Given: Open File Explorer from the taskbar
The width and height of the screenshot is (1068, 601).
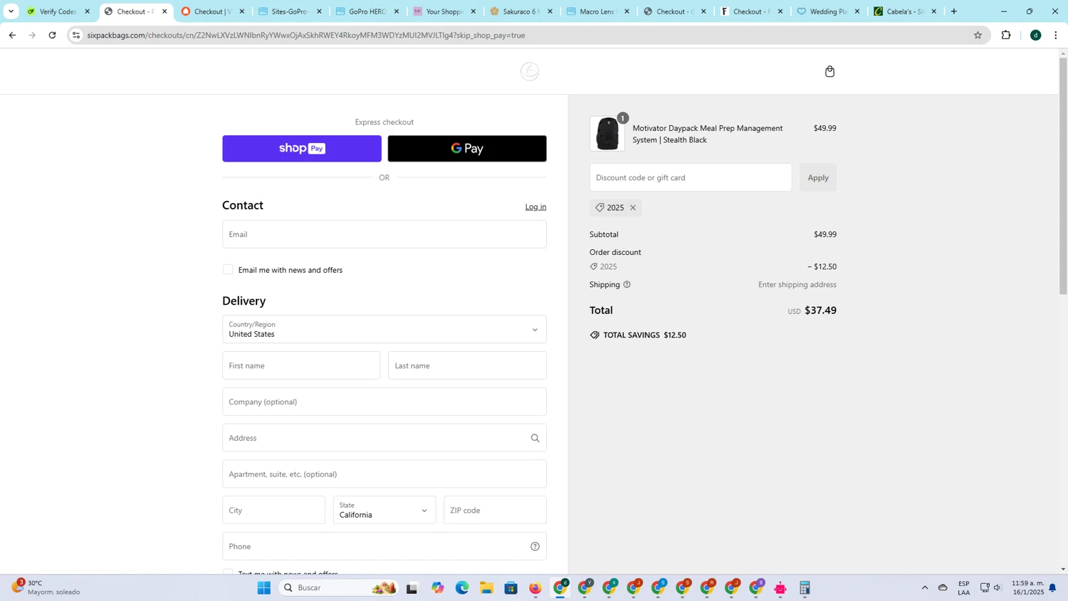Looking at the screenshot, I should click(x=486, y=587).
